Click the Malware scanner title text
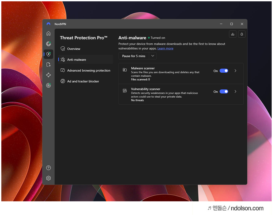This screenshot has height=215, width=273. point(143,68)
